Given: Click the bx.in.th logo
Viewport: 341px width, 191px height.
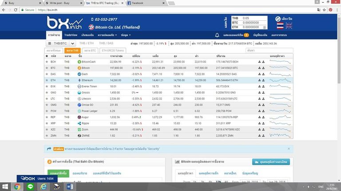Looking at the screenshot, I should pyautogui.click(x=65, y=23).
